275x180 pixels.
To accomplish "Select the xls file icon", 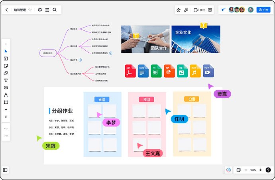I will coord(156,71).
